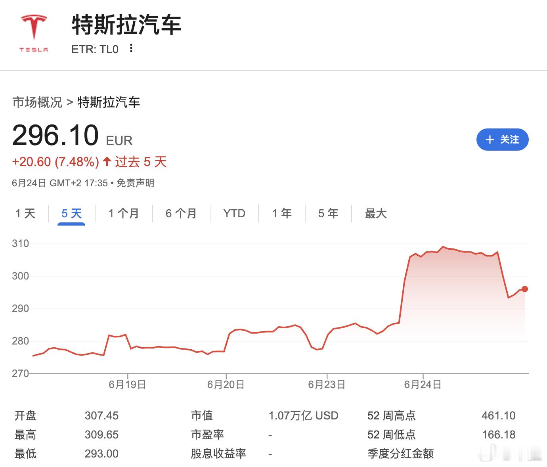Click the 52 周低点 value 166.18

499,435
